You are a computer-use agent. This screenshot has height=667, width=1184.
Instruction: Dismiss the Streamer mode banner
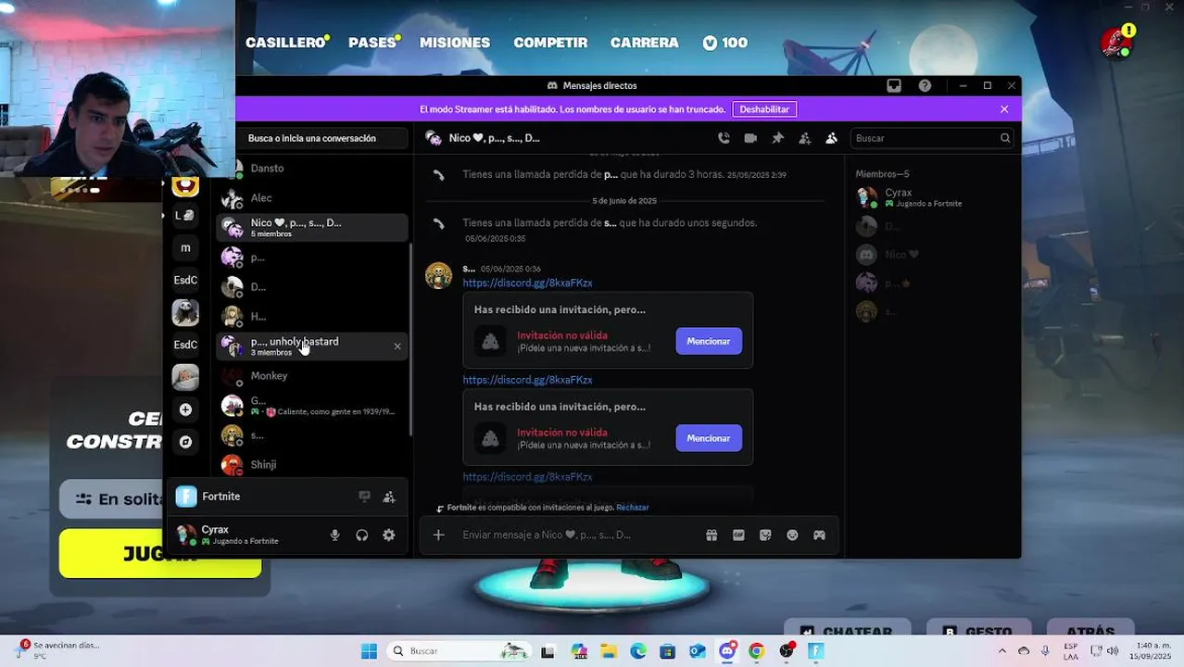tap(1004, 109)
